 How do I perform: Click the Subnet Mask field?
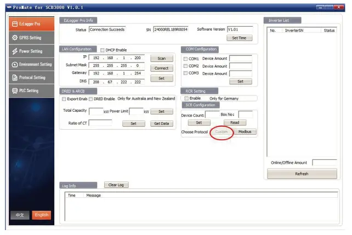[x=117, y=66]
